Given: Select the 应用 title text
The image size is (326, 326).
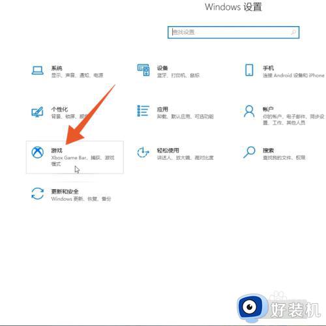Looking at the screenshot, I should click(162, 109).
